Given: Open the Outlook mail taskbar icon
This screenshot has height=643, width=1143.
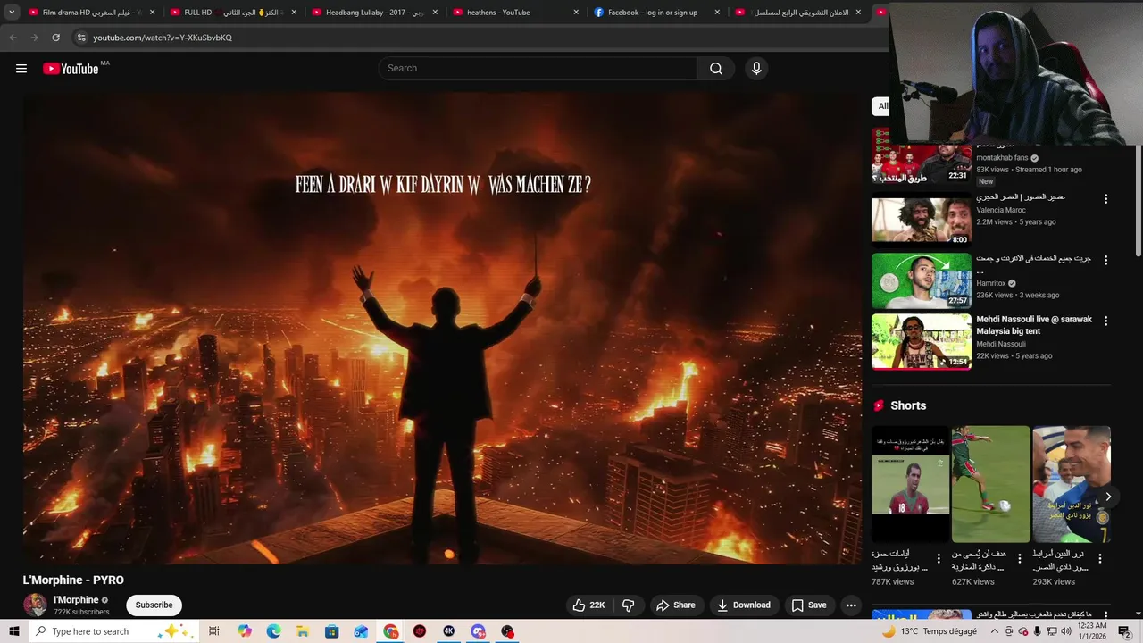Looking at the screenshot, I should (x=362, y=631).
